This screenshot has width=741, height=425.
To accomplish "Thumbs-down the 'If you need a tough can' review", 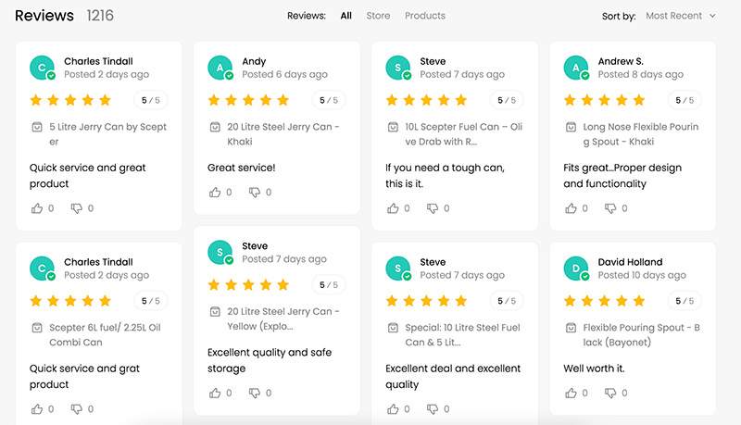I will [x=433, y=208].
